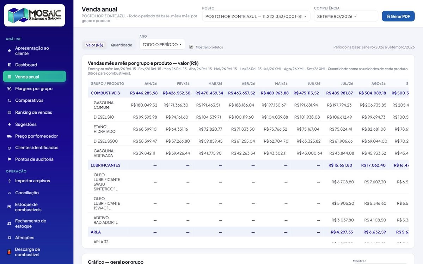
Task: Go to Comparativos in the sidebar
Action: (x=29, y=101)
